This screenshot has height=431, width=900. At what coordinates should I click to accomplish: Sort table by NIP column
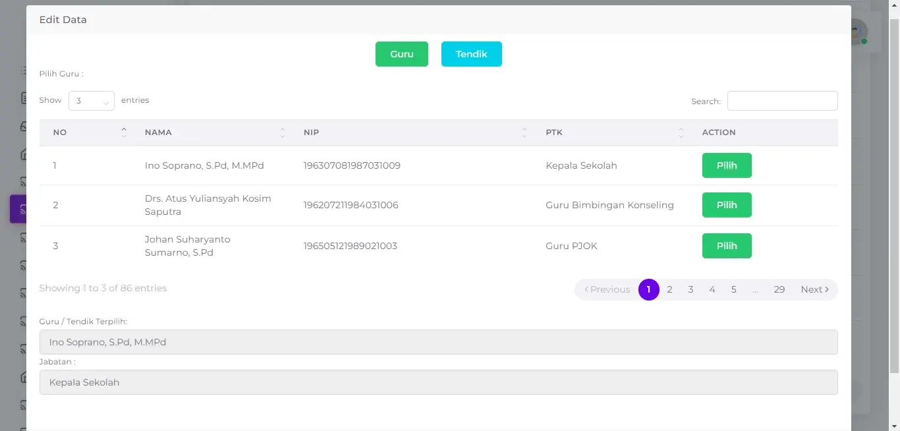(x=411, y=132)
